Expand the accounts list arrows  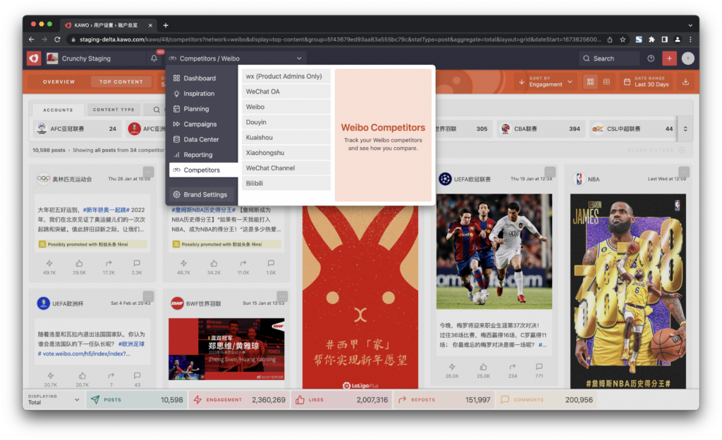pyautogui.click(x=685, y=129)
